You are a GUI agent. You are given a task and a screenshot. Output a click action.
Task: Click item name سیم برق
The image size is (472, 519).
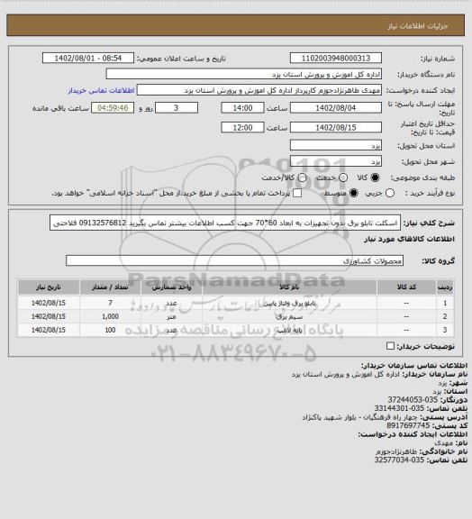289,316
